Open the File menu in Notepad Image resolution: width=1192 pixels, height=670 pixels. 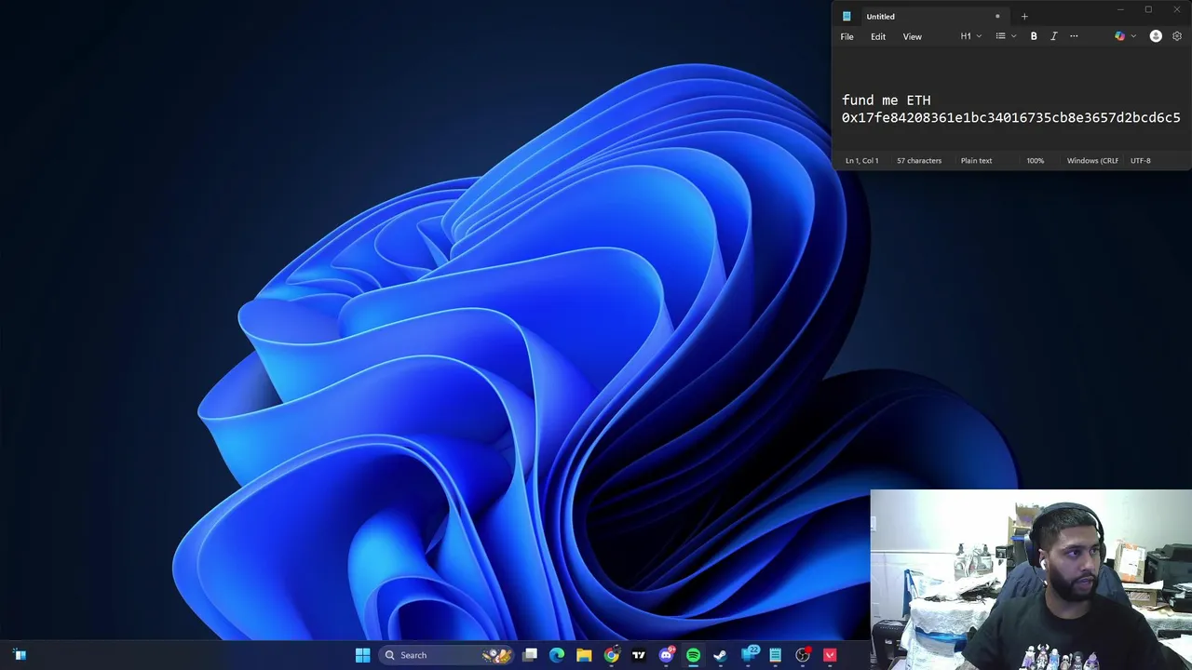(x=847, y=36)
